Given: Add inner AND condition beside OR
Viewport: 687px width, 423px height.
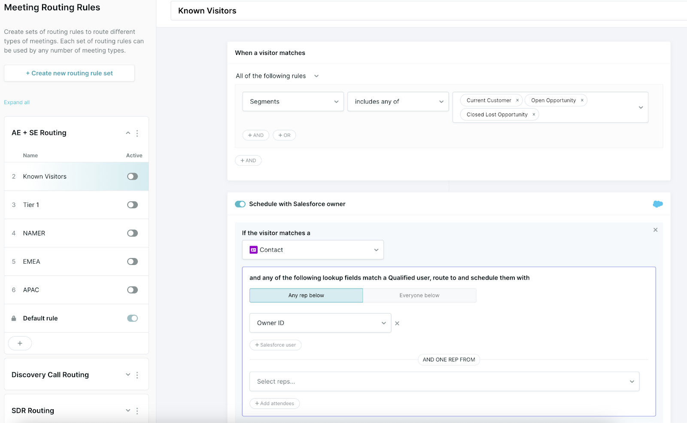Looking at the screenshot, I should pyautogui.click(x=256, y=135).
